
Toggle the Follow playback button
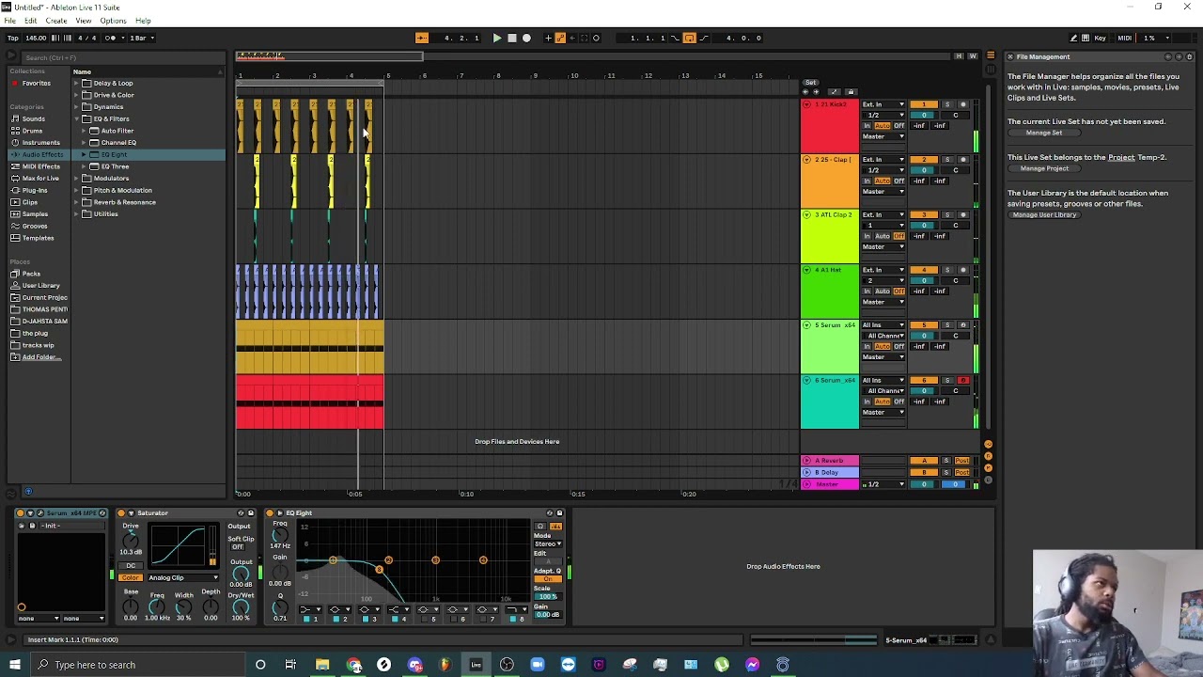coord(421,38)
